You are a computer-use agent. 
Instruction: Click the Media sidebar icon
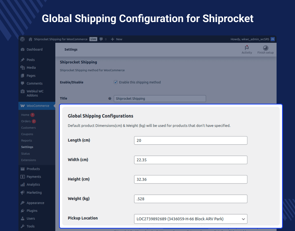tap(23, 67)
